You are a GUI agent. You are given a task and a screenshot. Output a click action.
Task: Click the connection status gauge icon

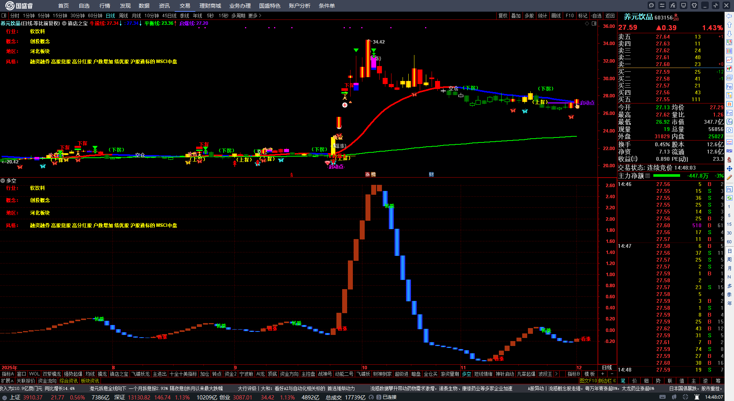point(371,397)
